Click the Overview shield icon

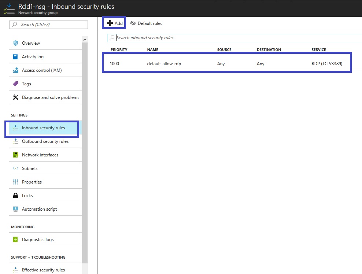tap(15, 43)
